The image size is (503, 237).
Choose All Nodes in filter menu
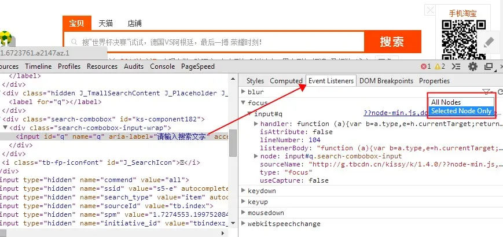click(461, 102)
